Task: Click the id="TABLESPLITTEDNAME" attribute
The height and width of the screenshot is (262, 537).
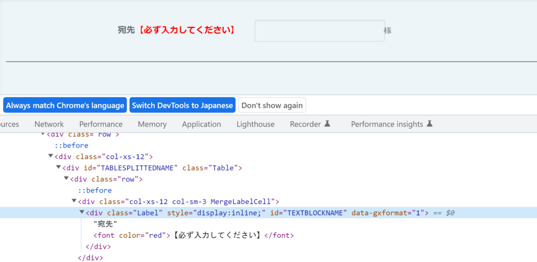Action: pos(131,168)
